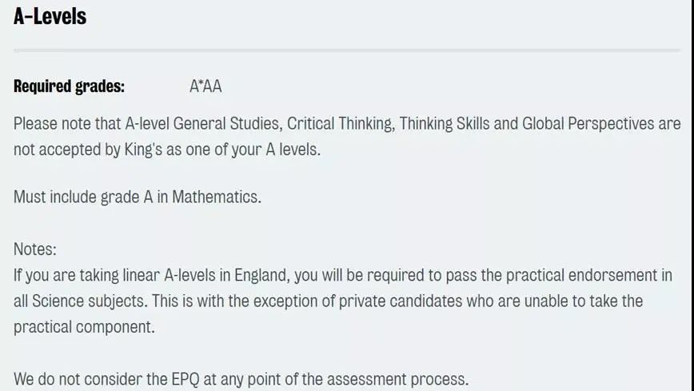Click the A*AA grade value
Screen dimensions: 694x391
click(x=205, y=86)
